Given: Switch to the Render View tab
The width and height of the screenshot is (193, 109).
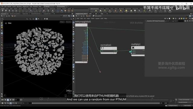Looking at the screenshot, I should (x=25, y=14).
